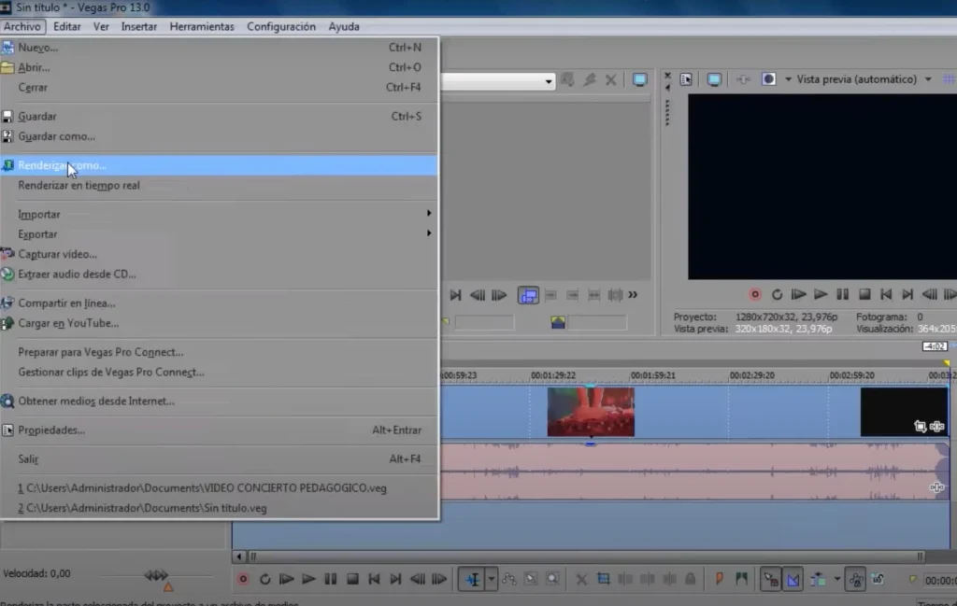Activate the Zoom edit tool magnifier
Image resolution: width=957 pixels, height=606 pixels.
point(552,579)
